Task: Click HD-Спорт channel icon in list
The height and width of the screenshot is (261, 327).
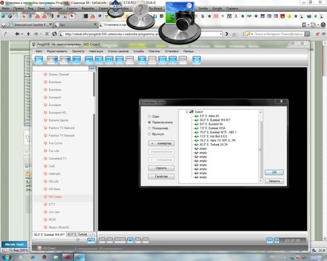Action: tap(45, 197)
